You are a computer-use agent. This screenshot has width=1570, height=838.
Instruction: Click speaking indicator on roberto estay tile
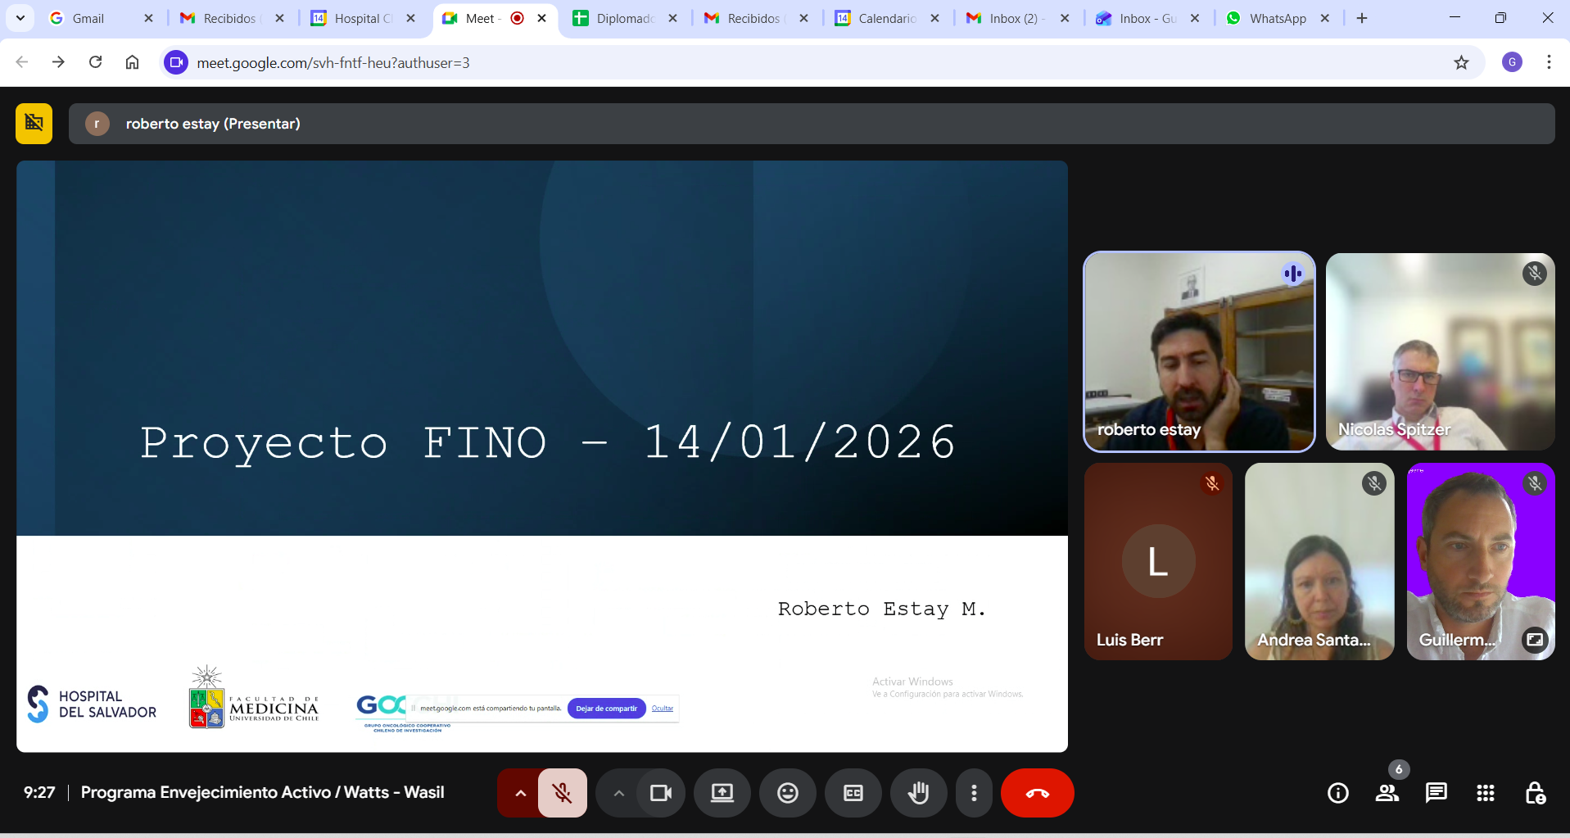tap(1293, 274)
